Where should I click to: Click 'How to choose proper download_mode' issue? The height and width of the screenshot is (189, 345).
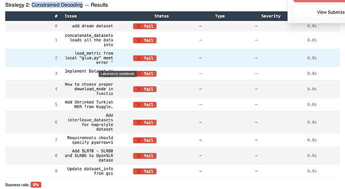tap(89, 89)
